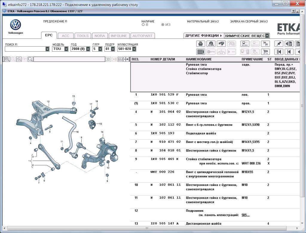Open the binoculars search tool
Viewport: 306px width, 233px height.
pos(221,44)
